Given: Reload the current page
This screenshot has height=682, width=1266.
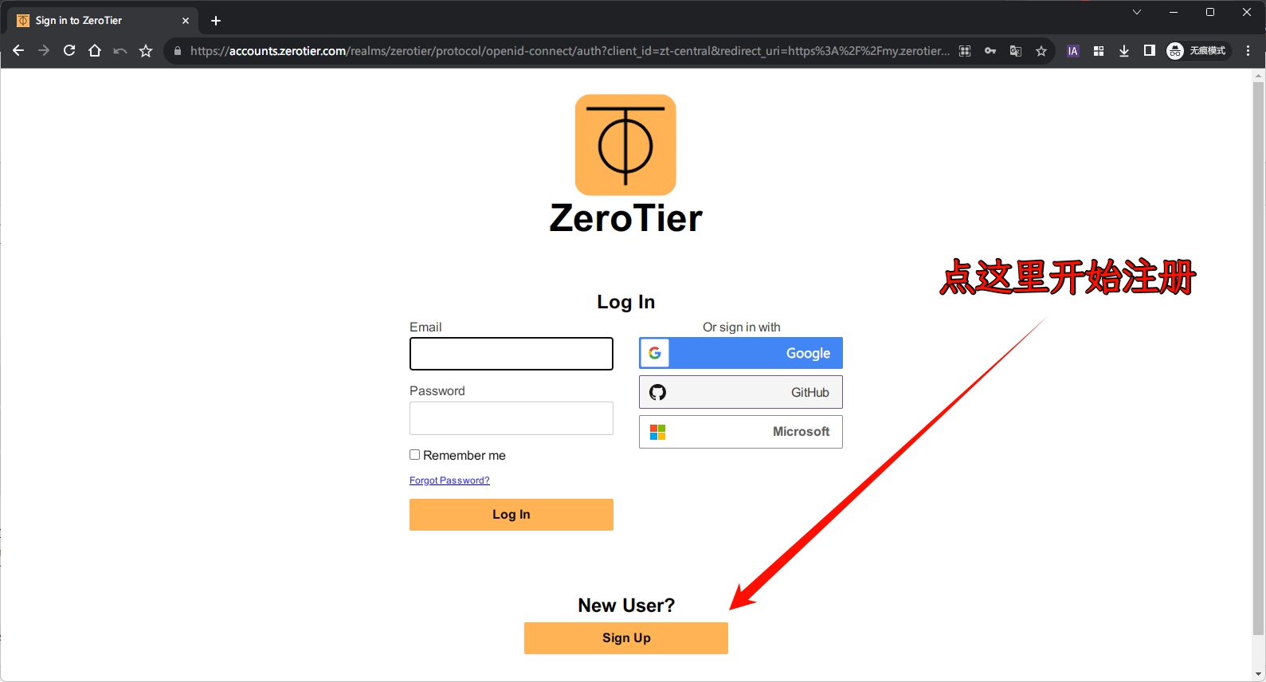Looking at the screenshot, I should (69, 51).
